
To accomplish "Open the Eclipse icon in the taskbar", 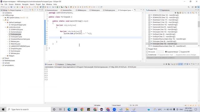I will 101,109.
